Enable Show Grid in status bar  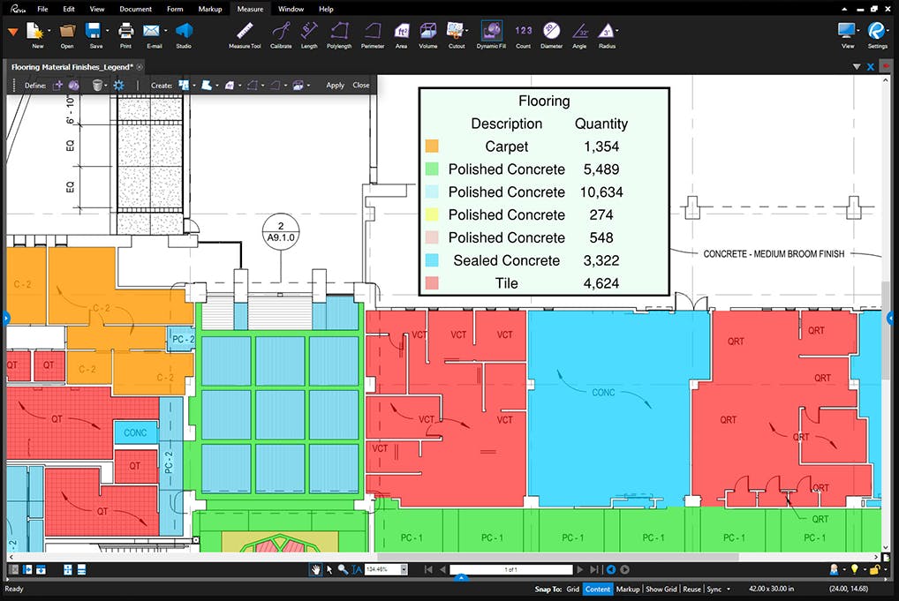[661, 589]
